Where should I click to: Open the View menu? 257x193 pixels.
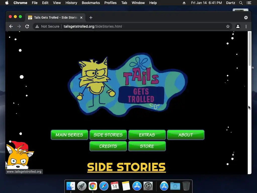pyautogui.click(x=57, y=3)
